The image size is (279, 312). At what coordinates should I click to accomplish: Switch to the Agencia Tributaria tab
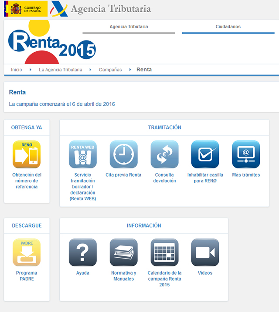[129, 27]
